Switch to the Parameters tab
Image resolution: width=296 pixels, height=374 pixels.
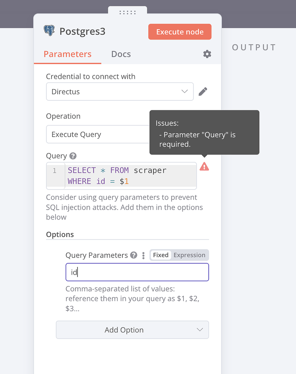68,54
